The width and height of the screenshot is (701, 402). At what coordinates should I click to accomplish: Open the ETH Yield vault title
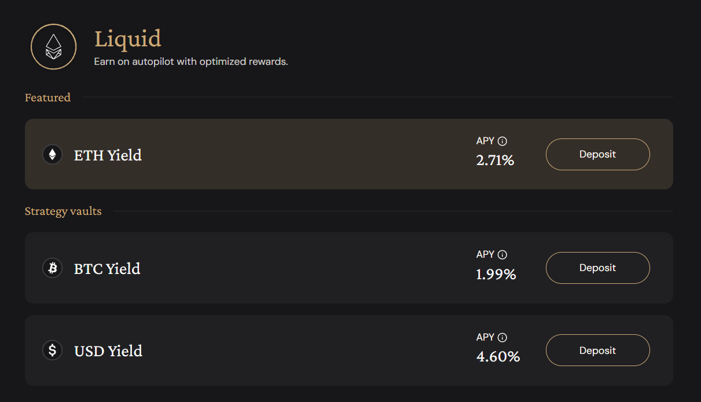tap(108, 155)
